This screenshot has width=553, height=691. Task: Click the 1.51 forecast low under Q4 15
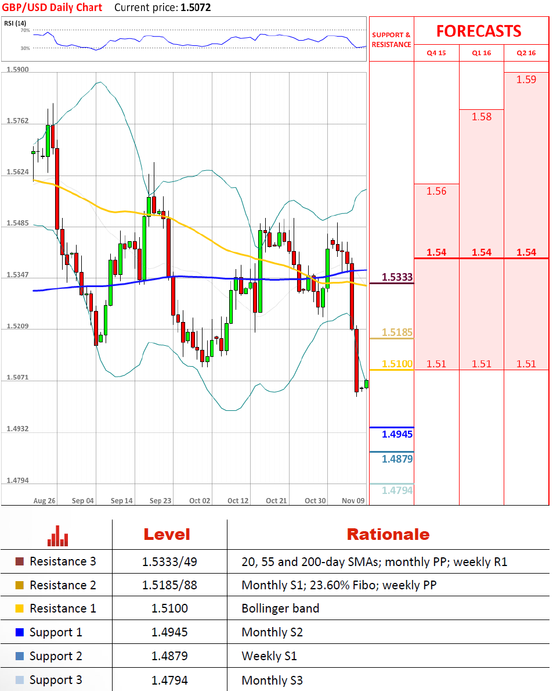click(436, 364)
